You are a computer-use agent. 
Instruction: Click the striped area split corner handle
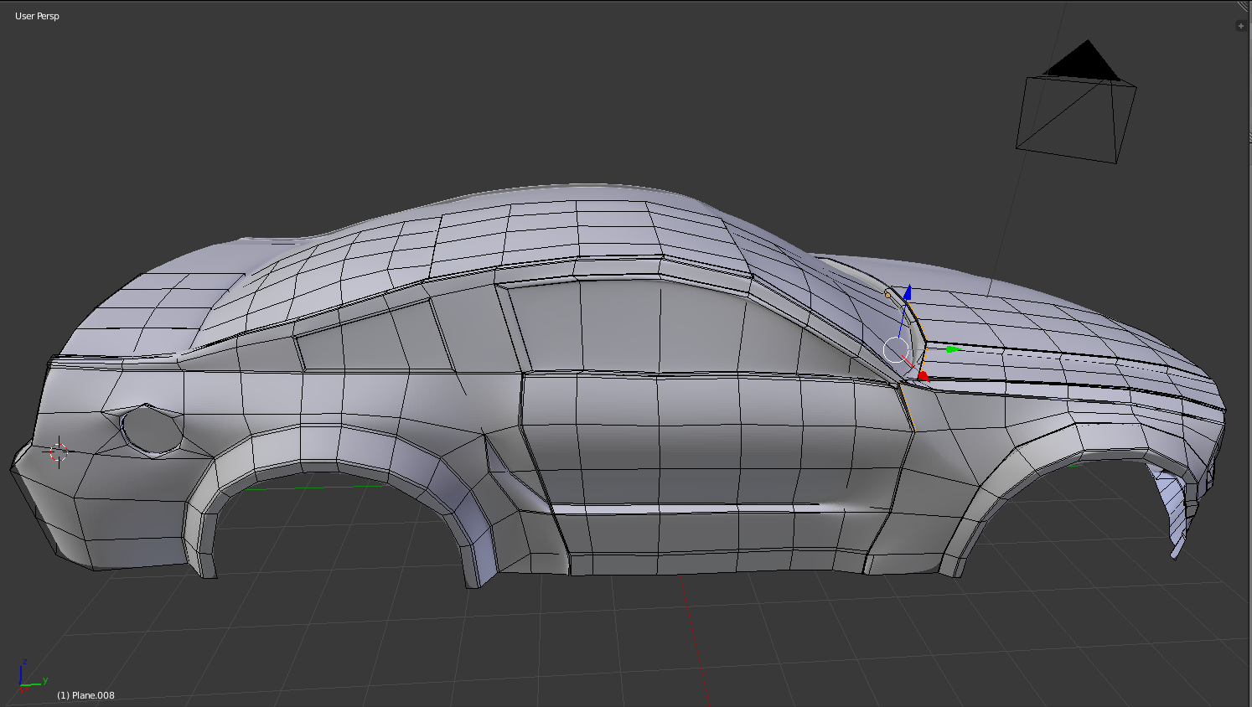[x=1244, y=6]
